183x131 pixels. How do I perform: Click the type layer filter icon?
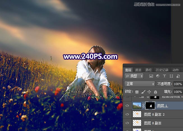point(164,76)
